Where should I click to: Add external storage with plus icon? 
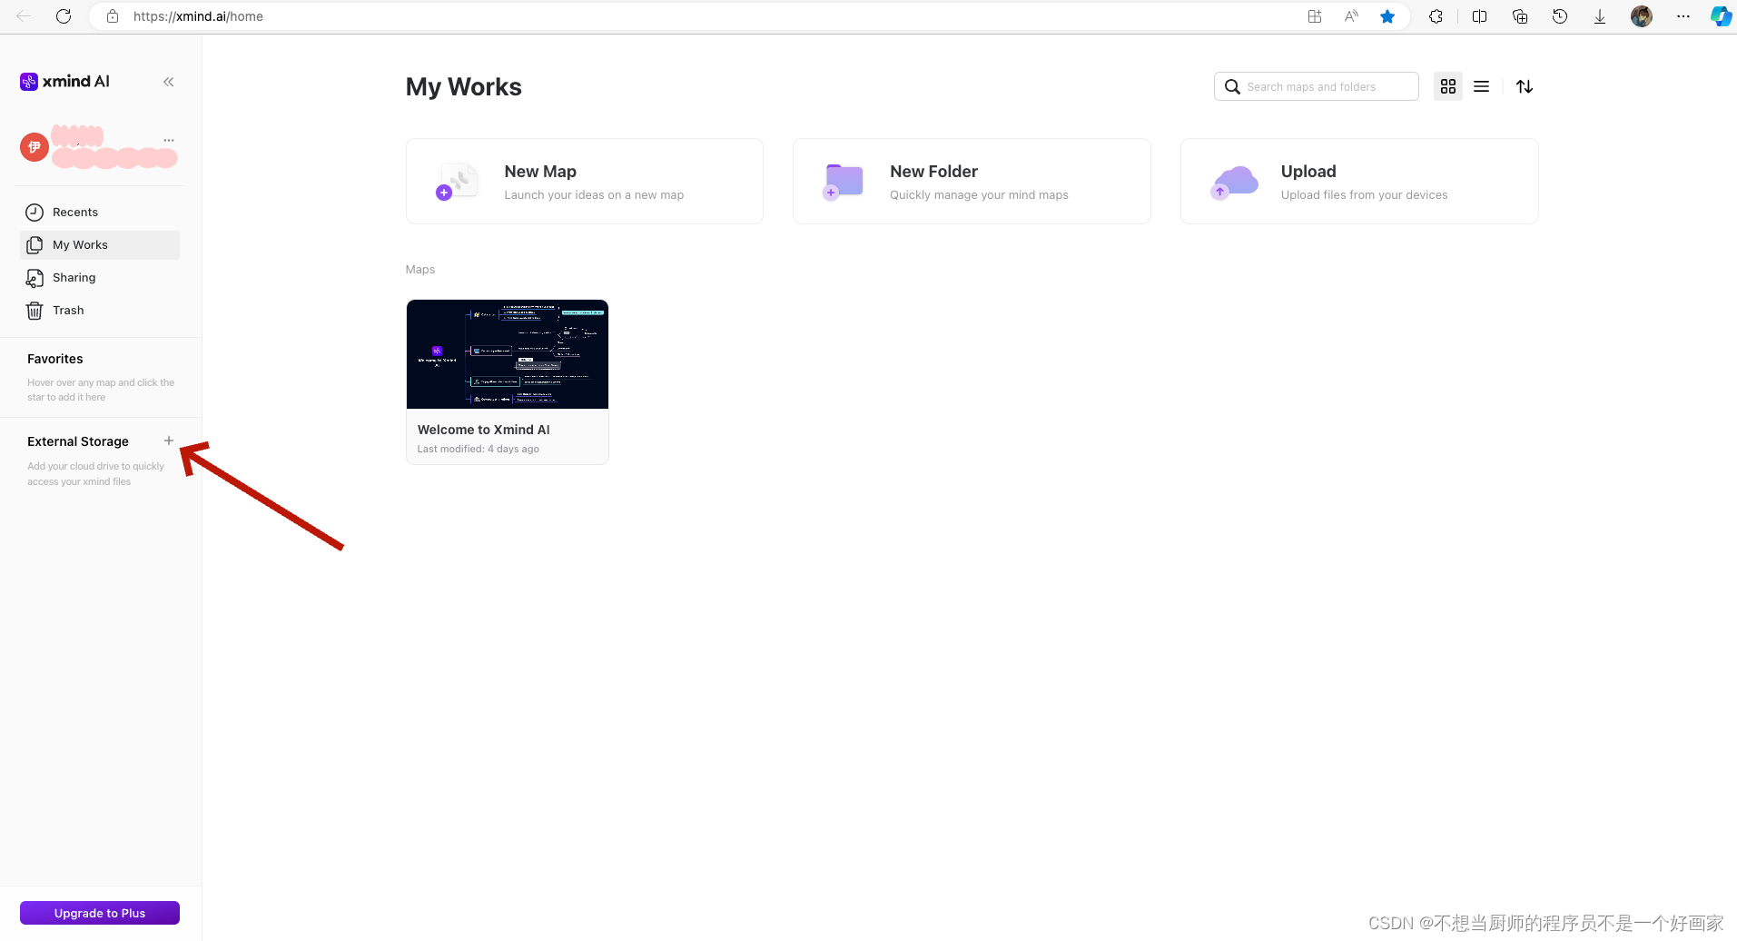pyautogui.click(x=169, y=441)
